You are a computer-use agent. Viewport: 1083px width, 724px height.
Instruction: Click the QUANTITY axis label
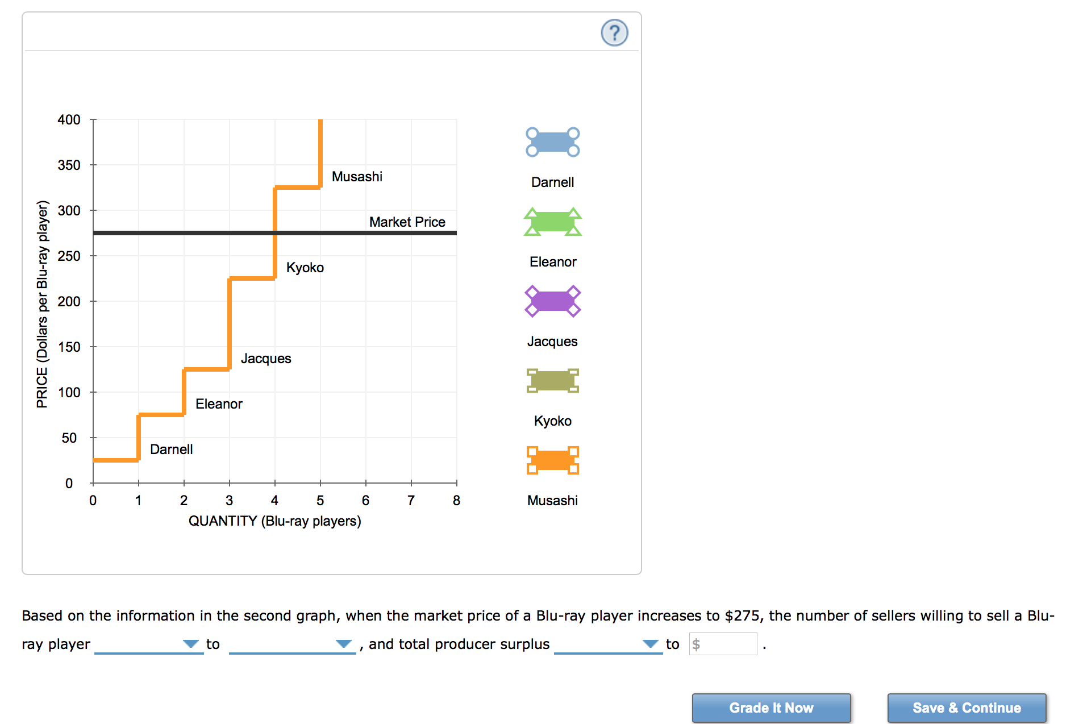click(274, 521)
